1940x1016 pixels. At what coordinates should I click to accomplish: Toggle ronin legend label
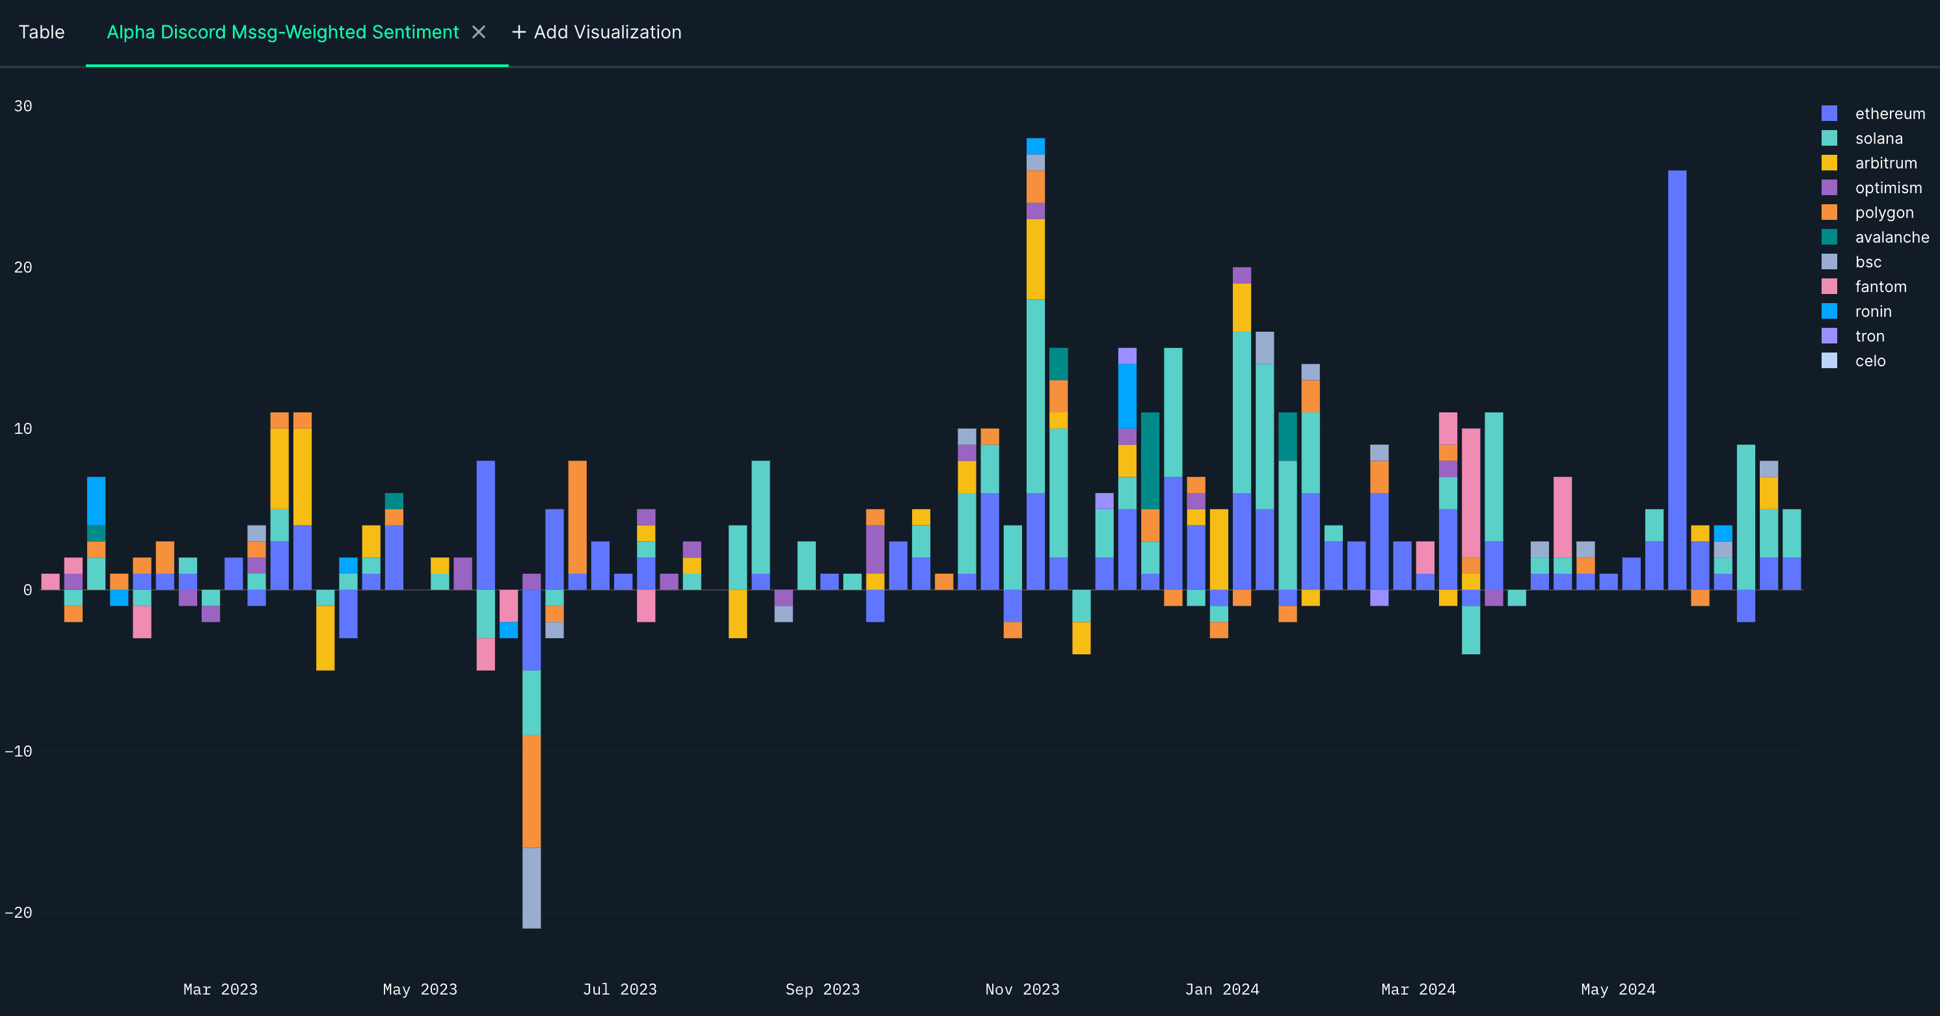tap(1872, 312)
